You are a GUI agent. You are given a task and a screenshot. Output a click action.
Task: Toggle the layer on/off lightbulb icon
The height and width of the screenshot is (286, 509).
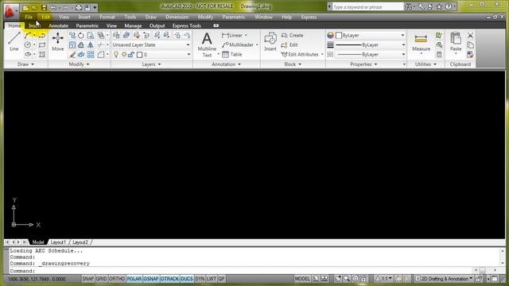pos(116,55)
